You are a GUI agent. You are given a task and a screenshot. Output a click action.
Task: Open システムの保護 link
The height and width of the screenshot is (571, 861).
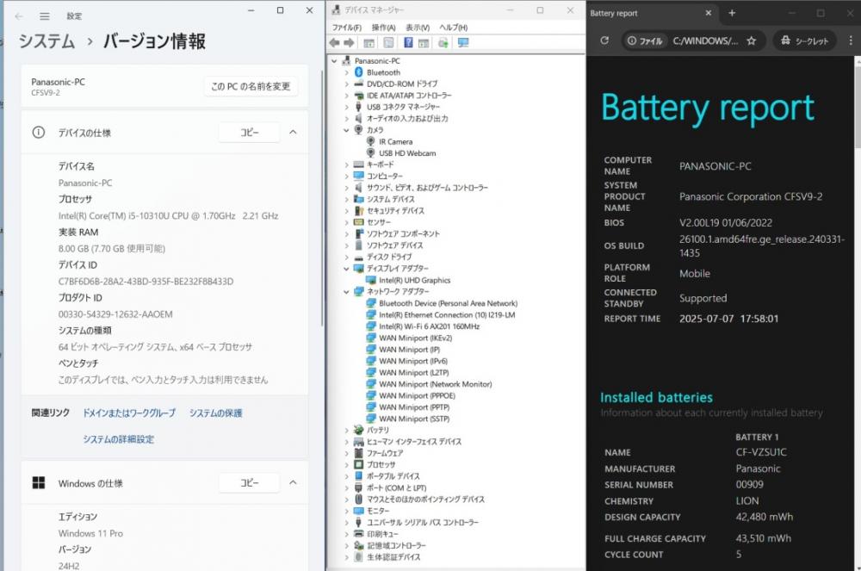pyautogui.click(x=216, y=413)
